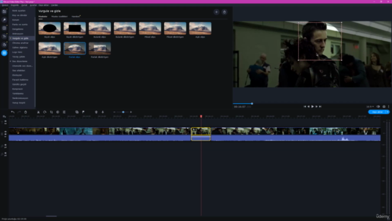Rotate the clip using rotate icon
Image resolution: width=392 pixels, height=221 pixels.
(45, 112)
